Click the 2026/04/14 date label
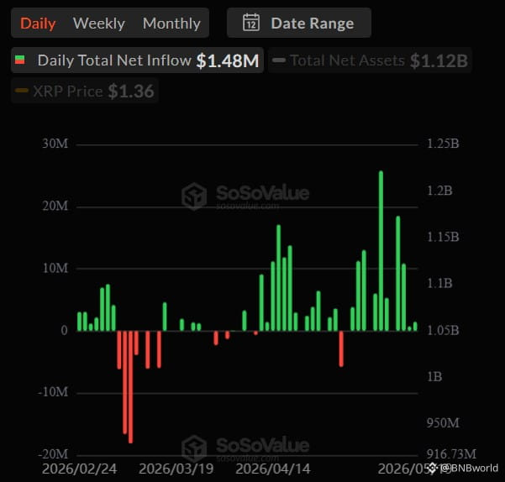Image resolution: width=505 pixels, height=482 pixels. (273, 469)
